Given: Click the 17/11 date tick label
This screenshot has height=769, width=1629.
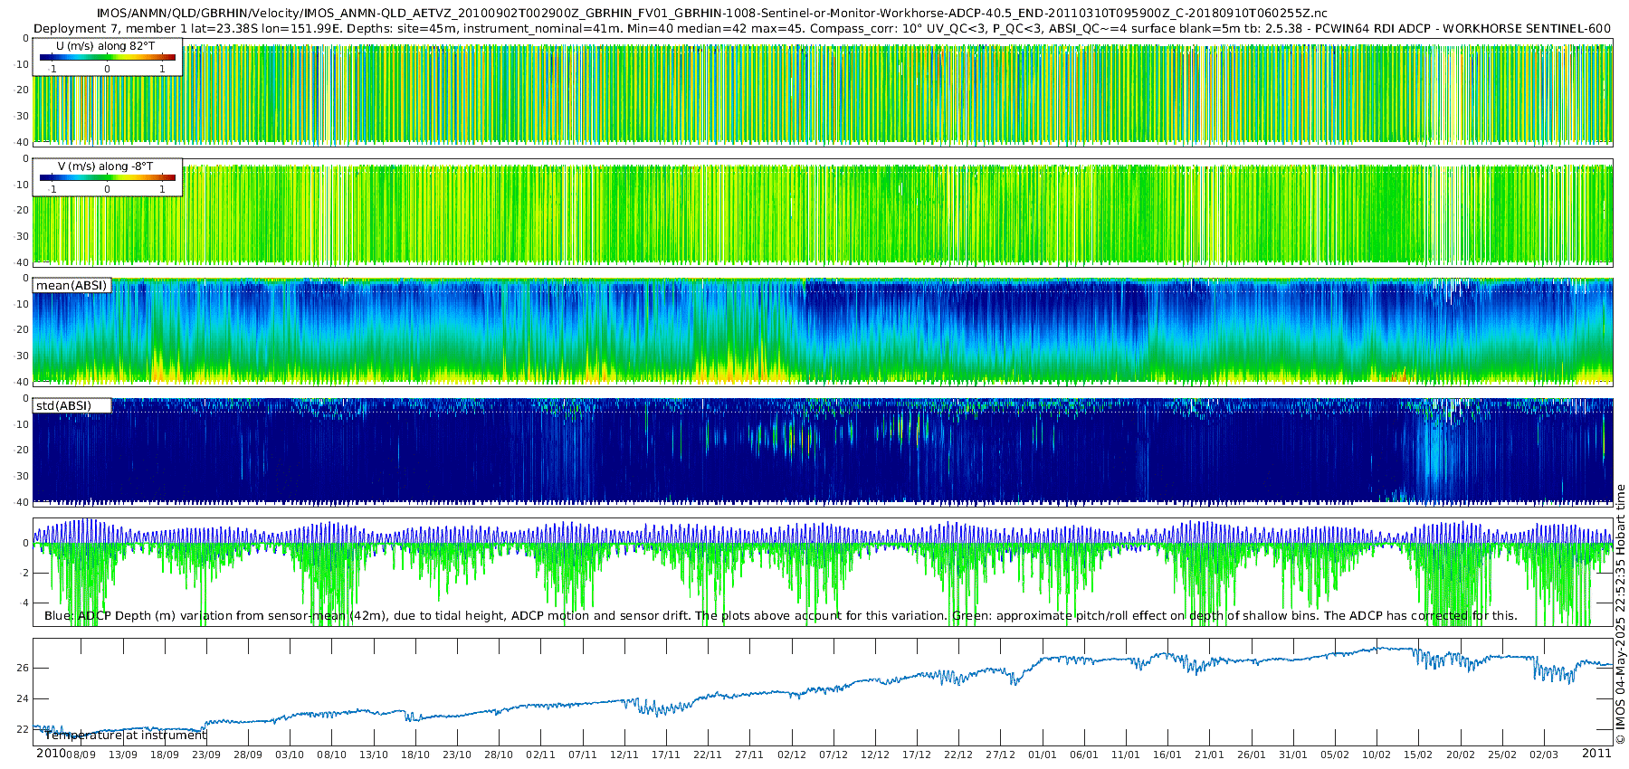Looking at the screenshot, I should click(x=665, y=755).
